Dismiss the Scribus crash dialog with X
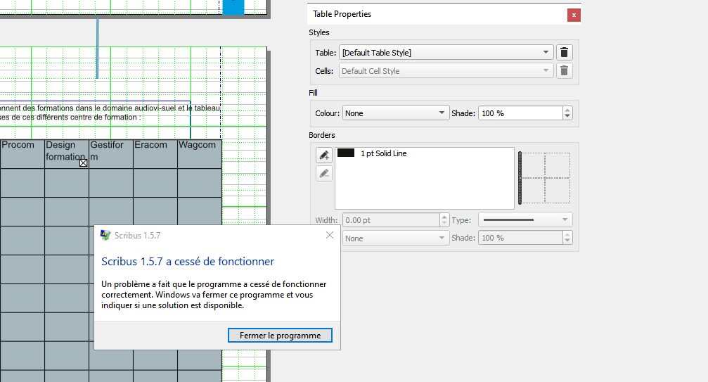 point(330,235)
